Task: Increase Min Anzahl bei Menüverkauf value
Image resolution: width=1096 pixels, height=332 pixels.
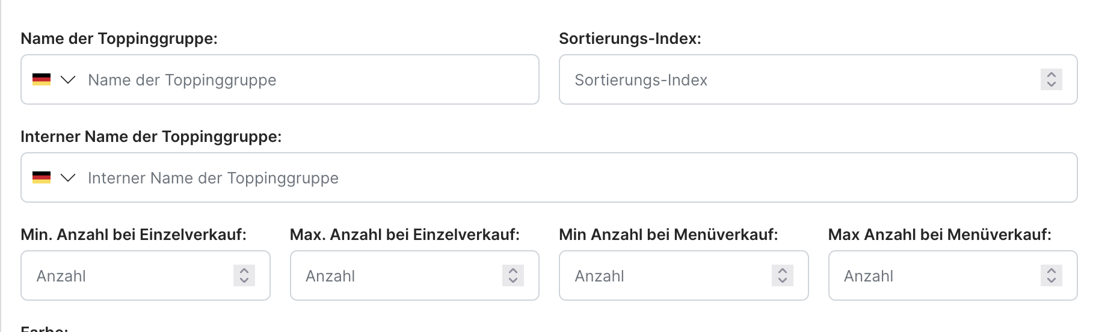Action: pos(783,271)
